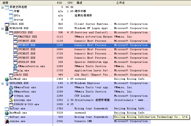The image size is (191, 126).
Task: Click PID value 2352
Action: tap(60, 100)
